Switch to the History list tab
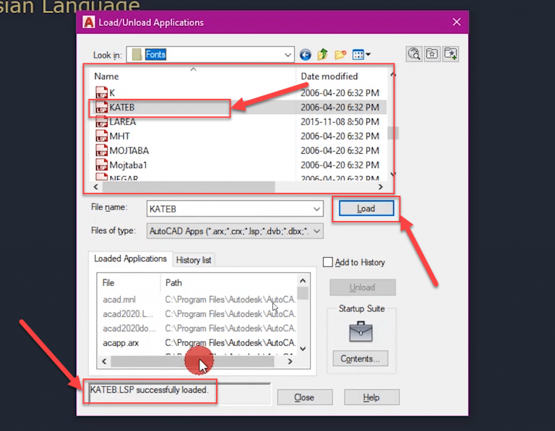Screen dimensions: 555x431 194,260
